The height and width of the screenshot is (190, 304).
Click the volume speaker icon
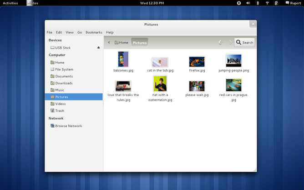point(248,3)
